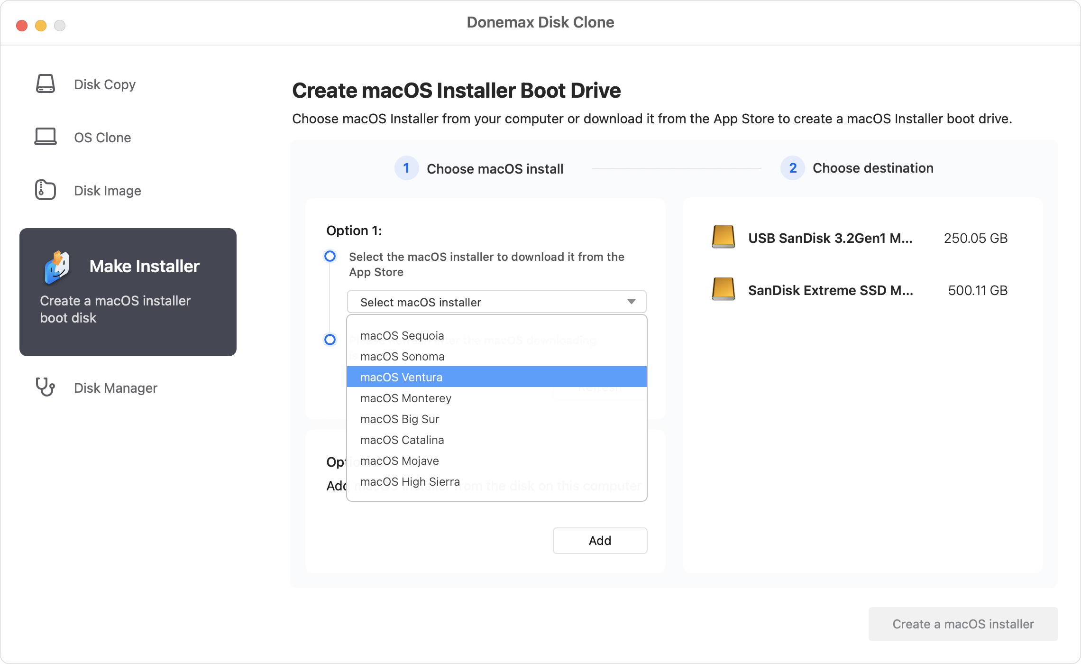Select the Disk Copy icon in sidebar
Image resolution: width=1081 pixels, height=664 pixels.
point(45,84)
